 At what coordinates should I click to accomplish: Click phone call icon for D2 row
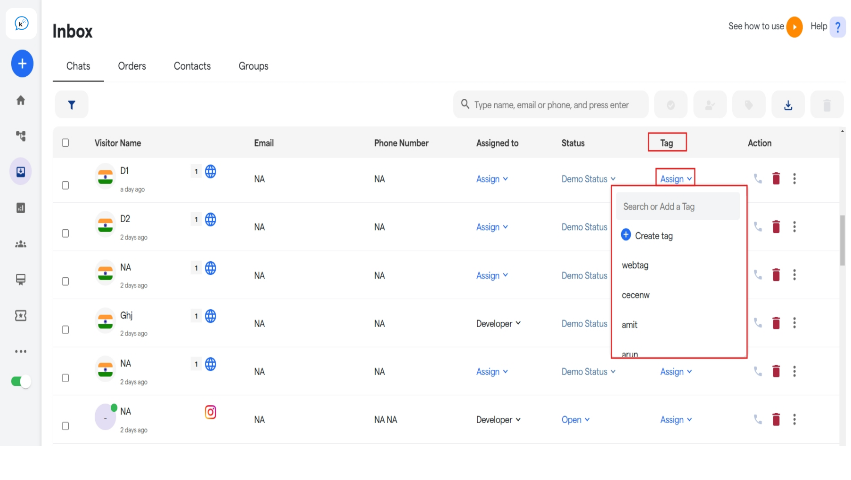pos(758,227)
